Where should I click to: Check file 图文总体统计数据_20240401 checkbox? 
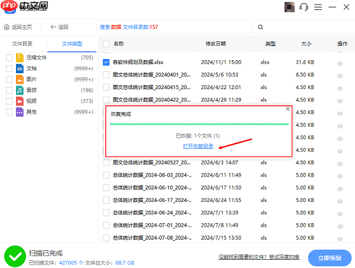[106, 75]
